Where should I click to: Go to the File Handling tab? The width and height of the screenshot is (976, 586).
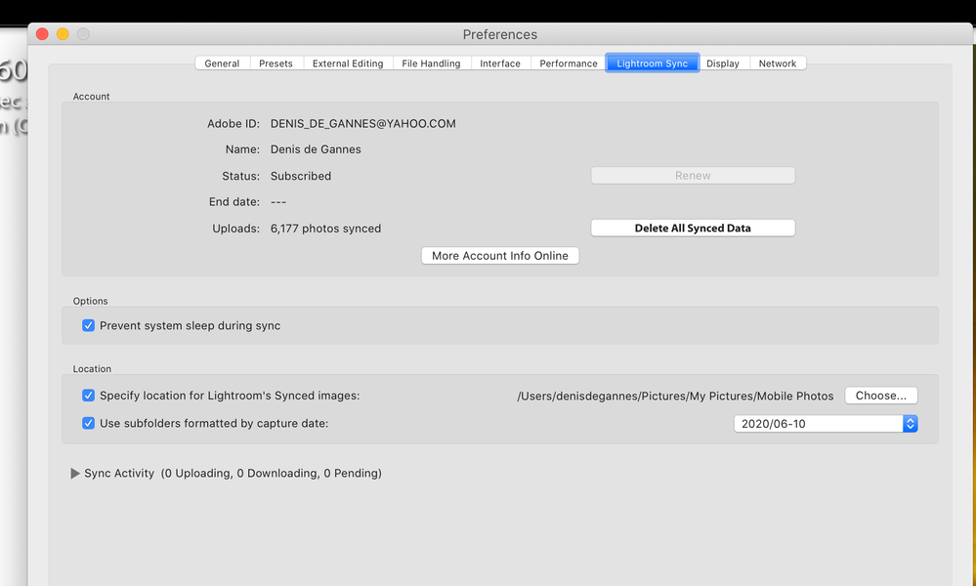click(x=432, y=63)
